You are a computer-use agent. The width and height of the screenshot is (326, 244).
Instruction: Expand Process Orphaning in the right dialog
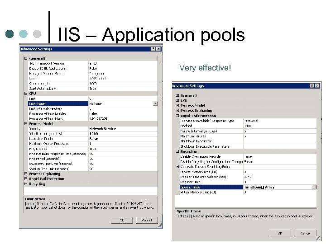click(x=177, y=111)
